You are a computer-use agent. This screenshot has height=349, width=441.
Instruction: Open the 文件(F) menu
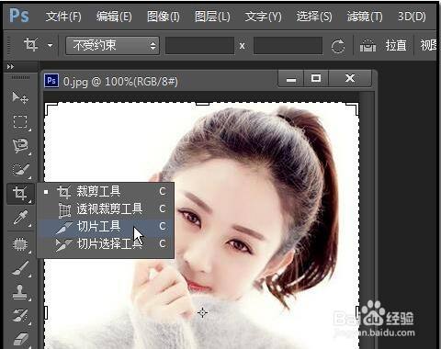[63, 17]
